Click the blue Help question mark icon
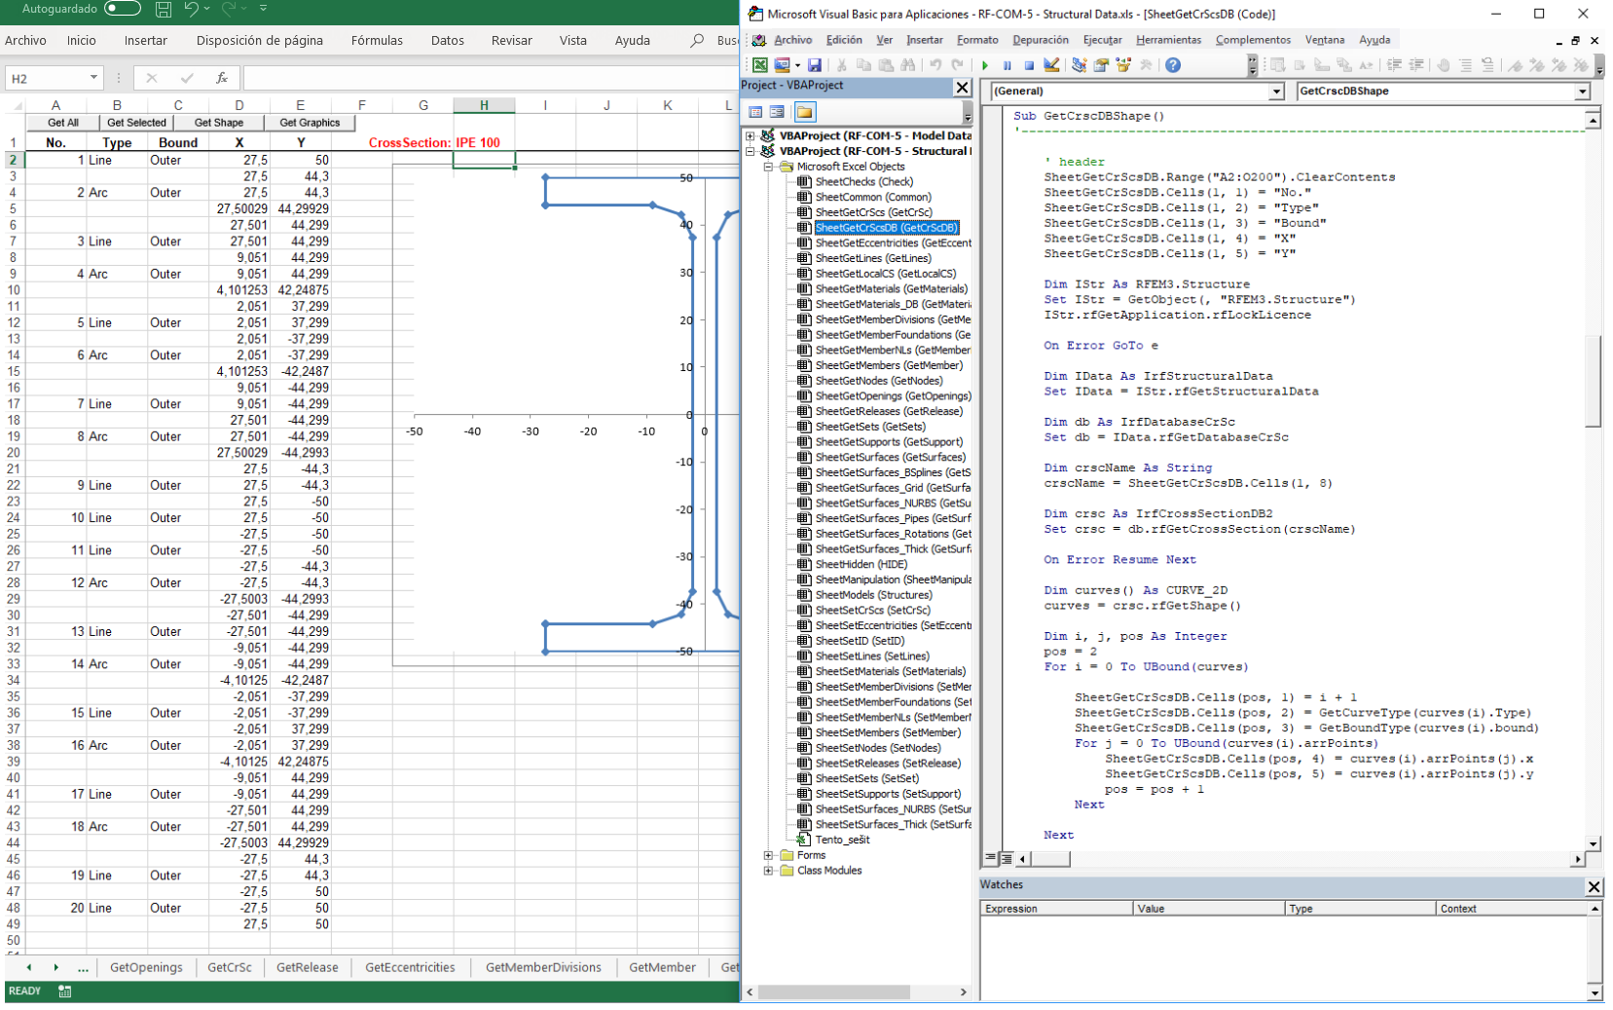 point(1173,65)
